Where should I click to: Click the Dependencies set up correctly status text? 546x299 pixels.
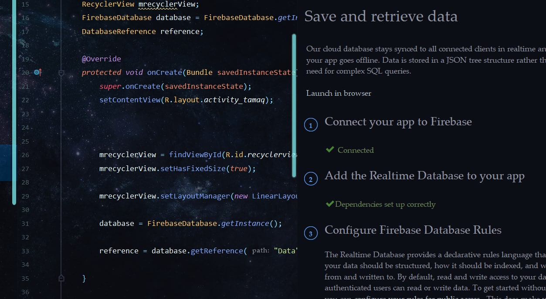385,204
